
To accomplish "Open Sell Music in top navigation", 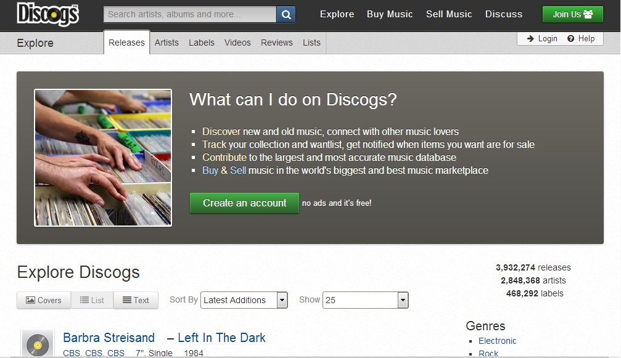I will click(x=449, y=14).
